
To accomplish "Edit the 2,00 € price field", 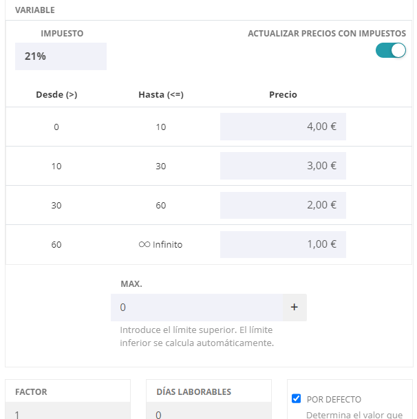I will pos(283,205).
